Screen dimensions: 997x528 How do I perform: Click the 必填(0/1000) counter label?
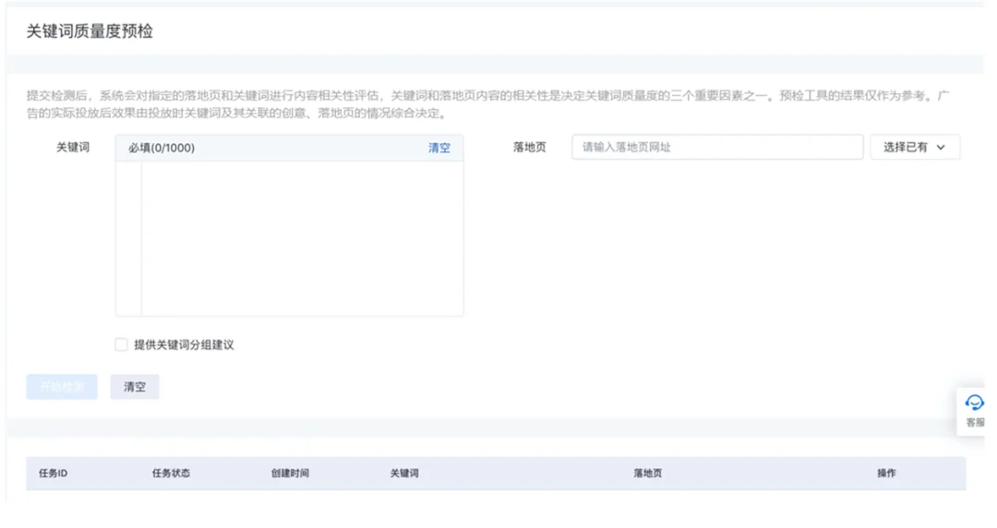[x=162, y=148]
